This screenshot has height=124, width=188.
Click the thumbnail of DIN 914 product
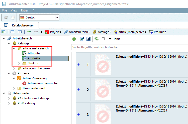(103, 90)
